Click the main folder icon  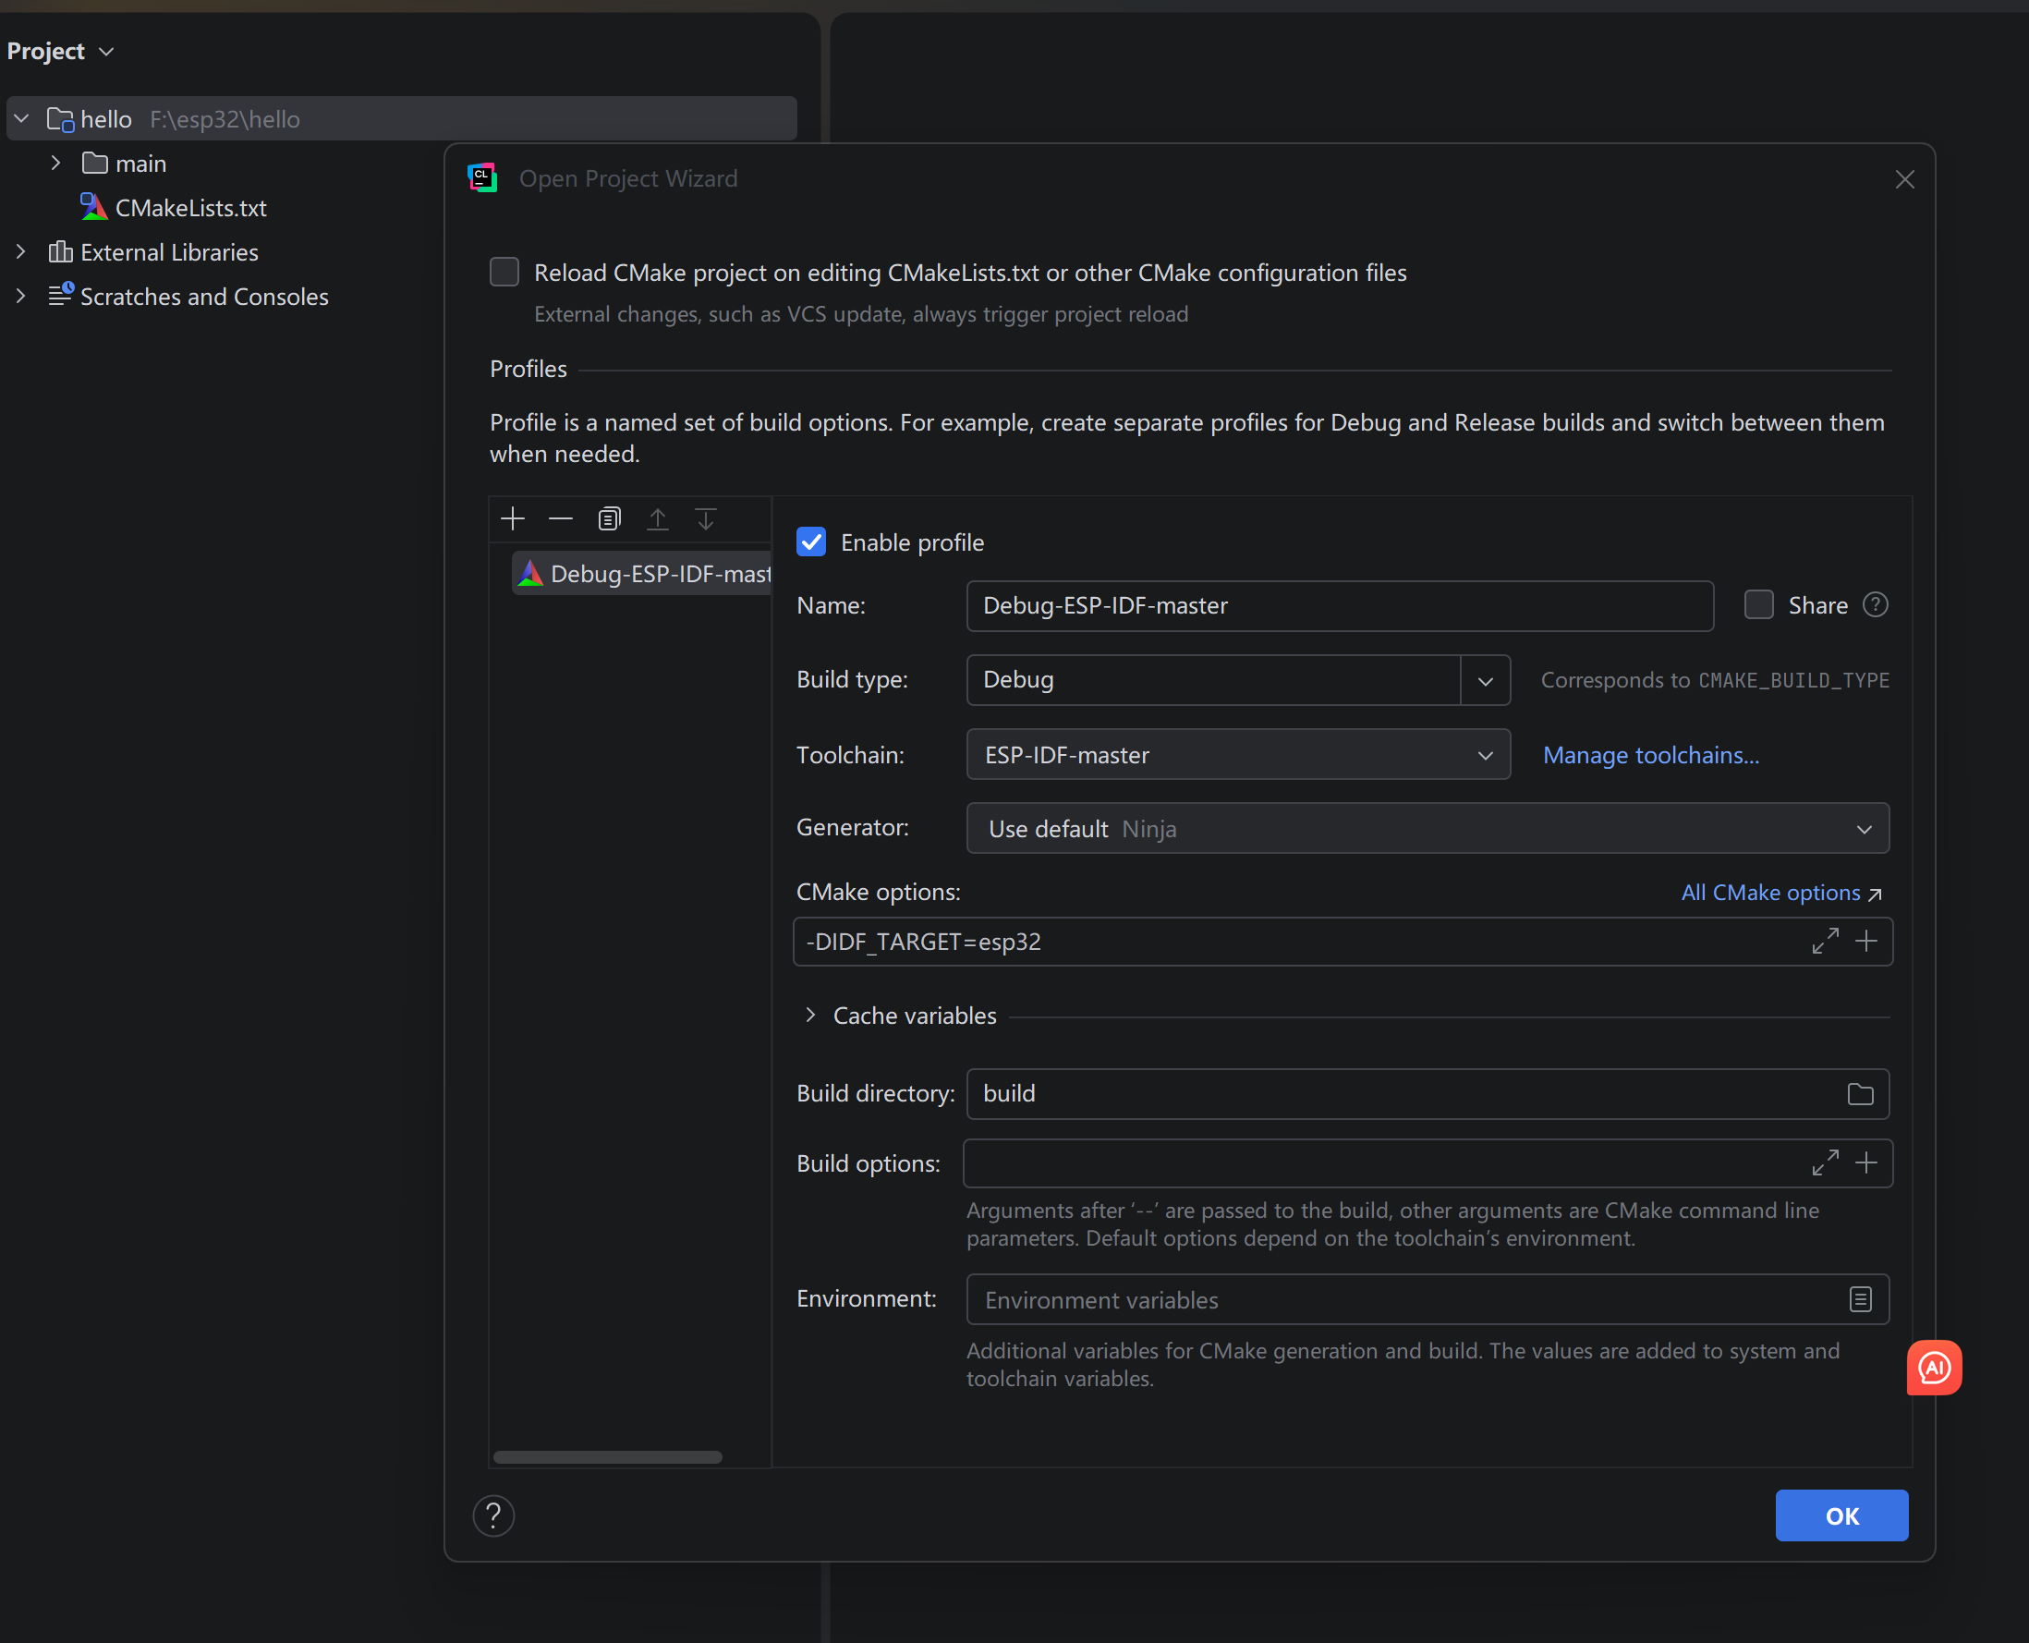tap(94, 163)
